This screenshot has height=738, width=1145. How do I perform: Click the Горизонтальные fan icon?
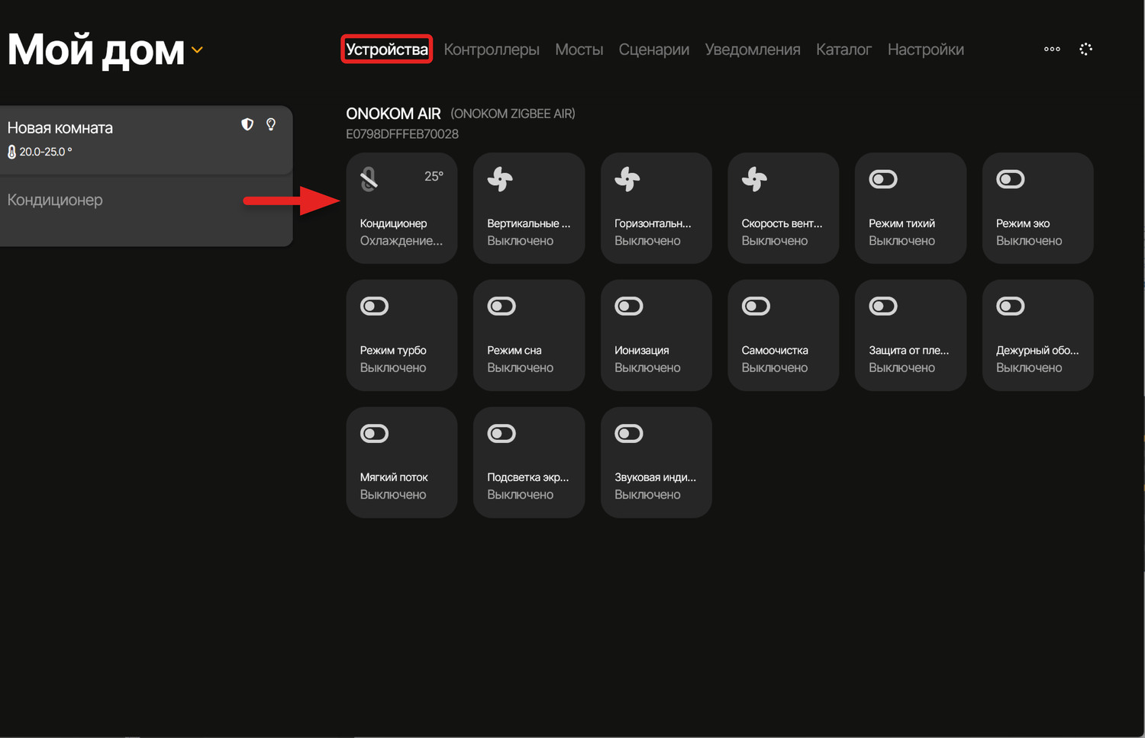coord(627,180)
